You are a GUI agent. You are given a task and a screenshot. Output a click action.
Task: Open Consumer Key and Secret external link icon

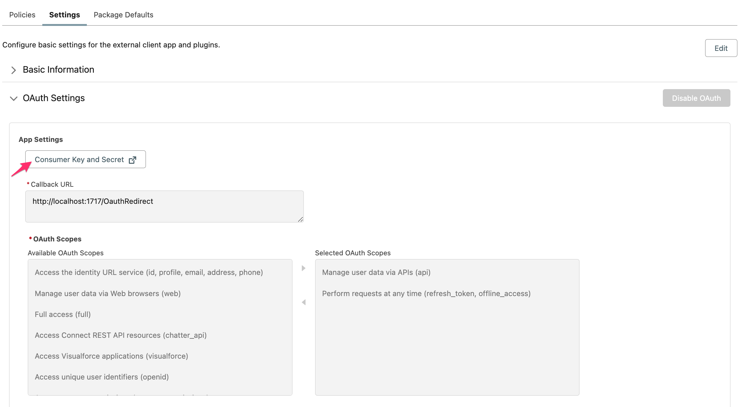132,160
